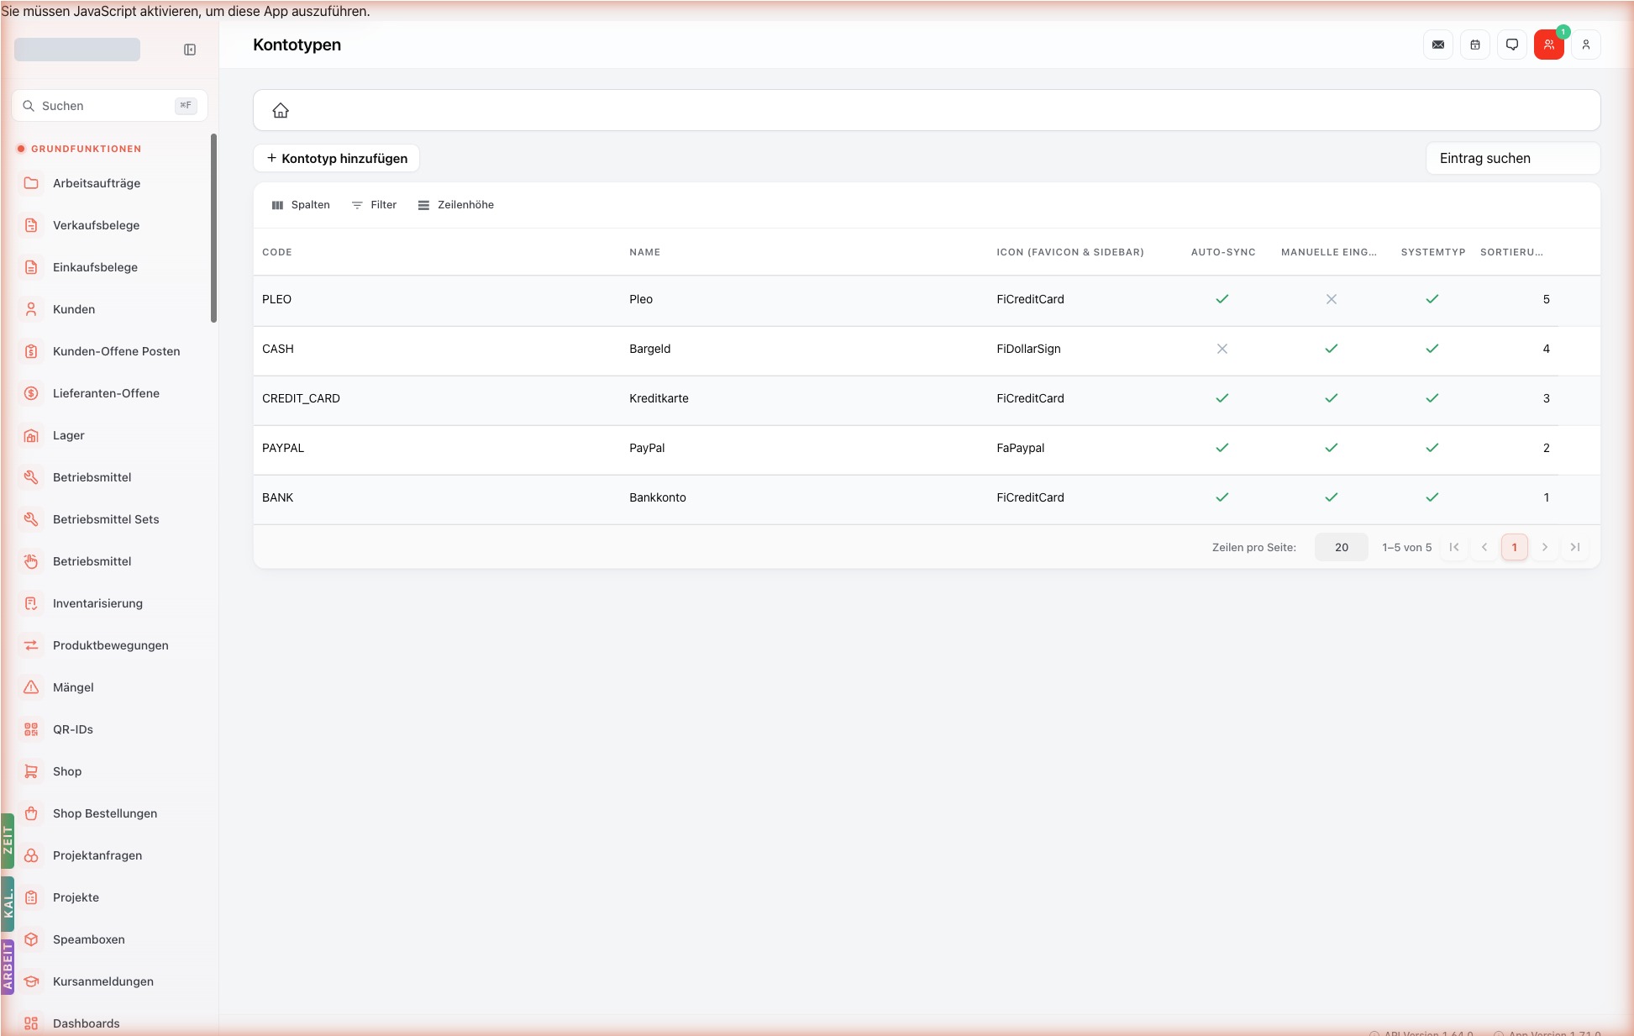Open the Spalten column chooser

tap(301, 205)
